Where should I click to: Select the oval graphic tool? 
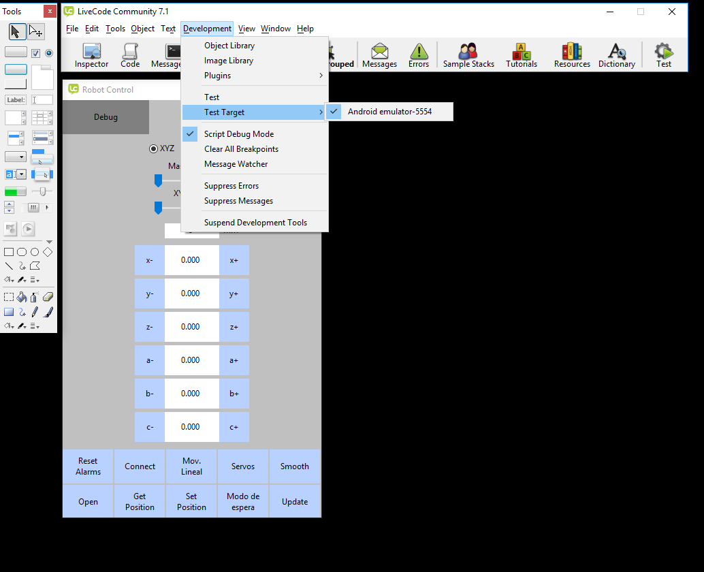click(x=35, y=252)
